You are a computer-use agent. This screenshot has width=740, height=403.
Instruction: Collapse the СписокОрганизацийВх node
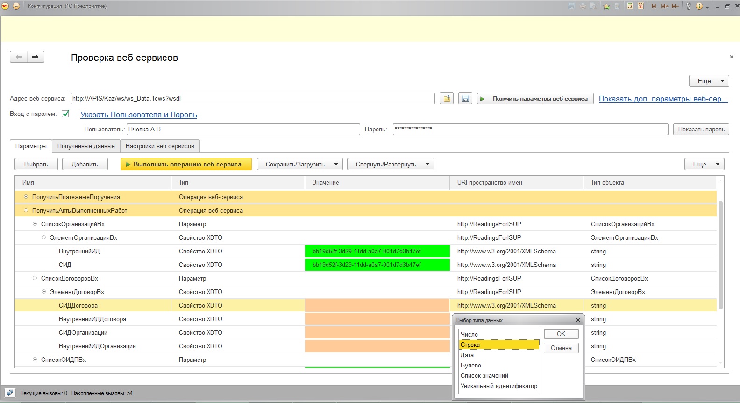(35, 224)
